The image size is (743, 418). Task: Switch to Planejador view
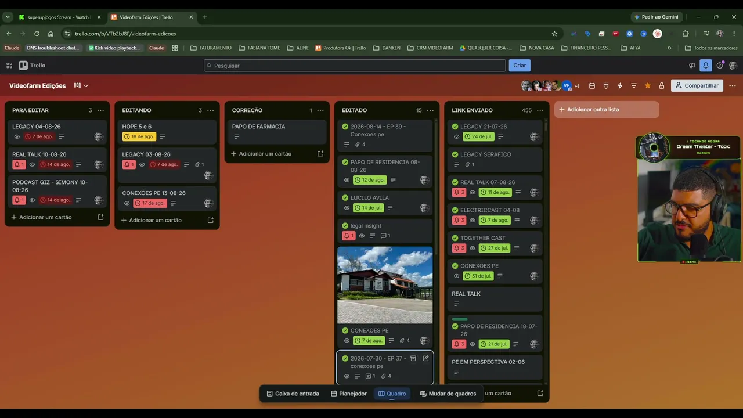tap(349, 394)
